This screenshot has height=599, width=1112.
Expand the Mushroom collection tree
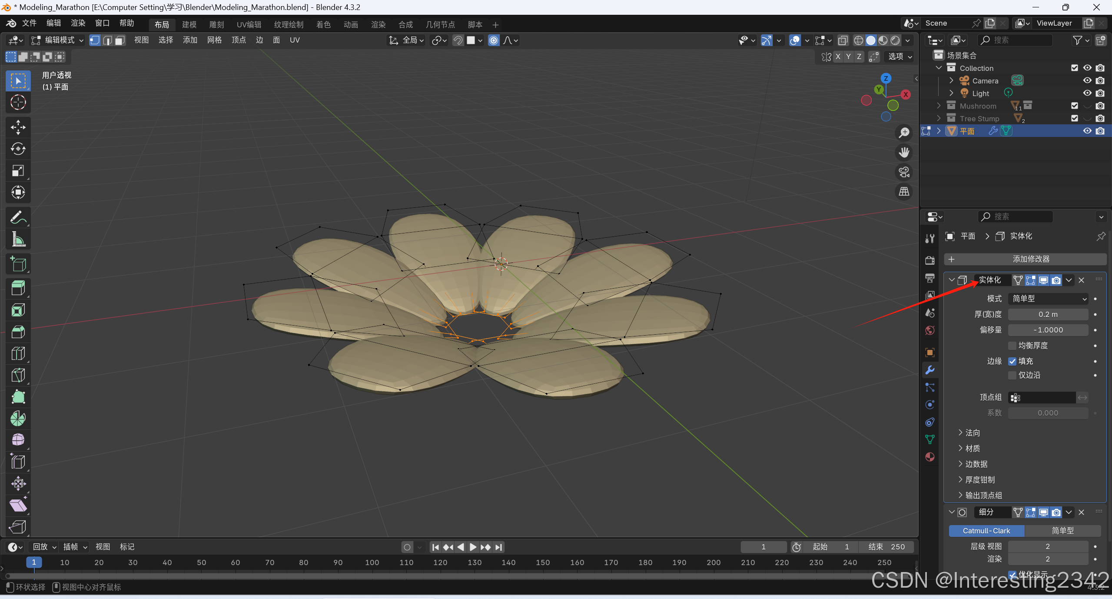coord(939,106)
